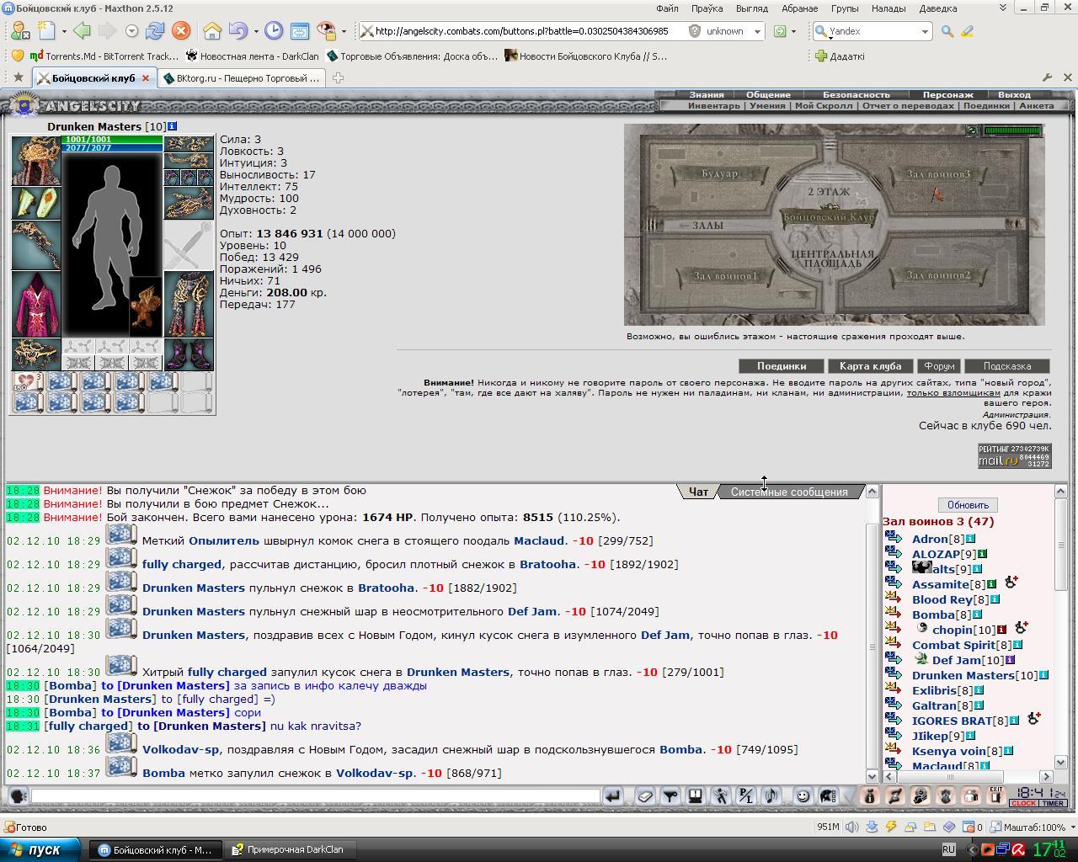Screen dimensions: 1078x862
Task: Click the sound toggle icon in chat toolbar
Action: pos(771,795)
